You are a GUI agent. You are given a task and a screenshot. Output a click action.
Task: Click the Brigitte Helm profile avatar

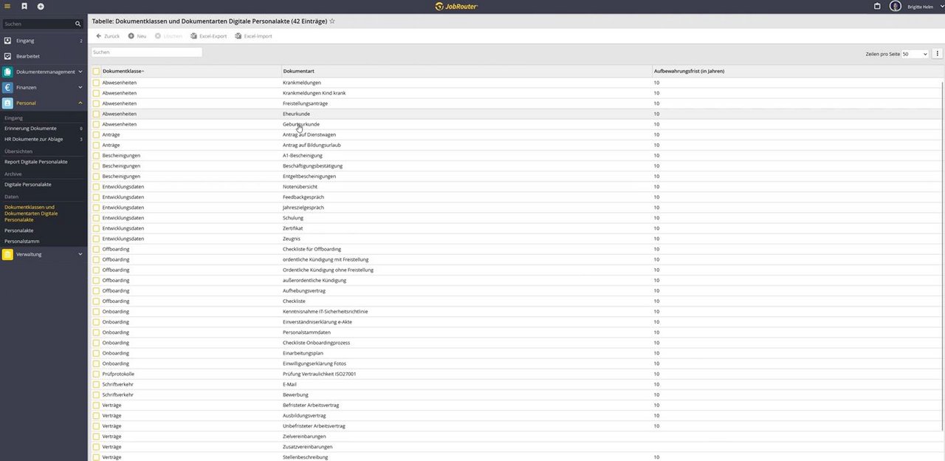tap(896, 6)
